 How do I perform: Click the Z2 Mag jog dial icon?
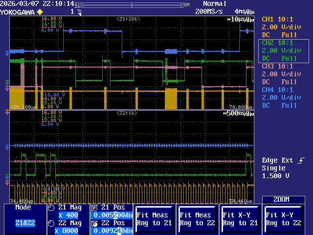click(x=52, y=223)
